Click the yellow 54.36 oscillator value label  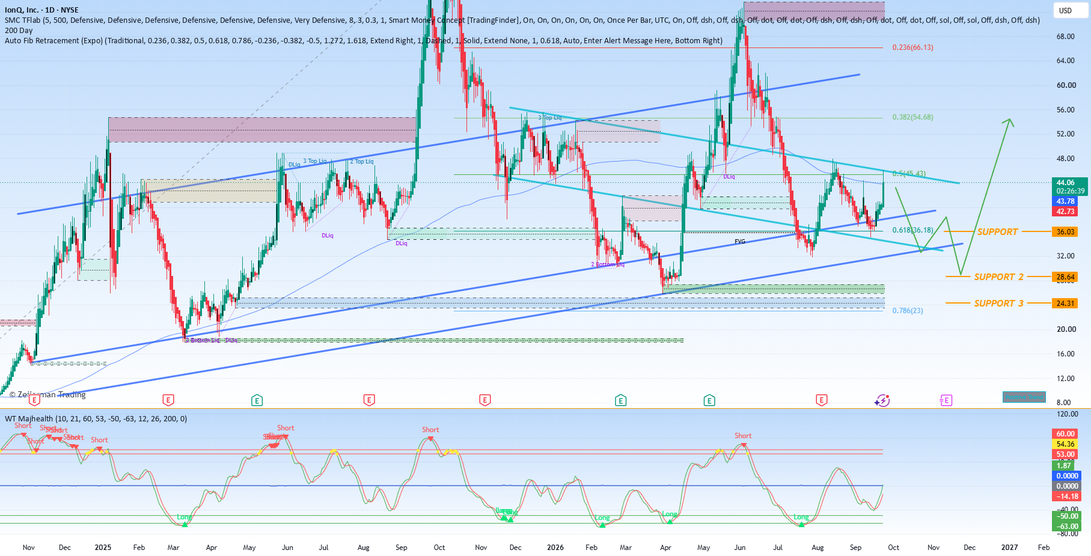[x=1065, y=444]
